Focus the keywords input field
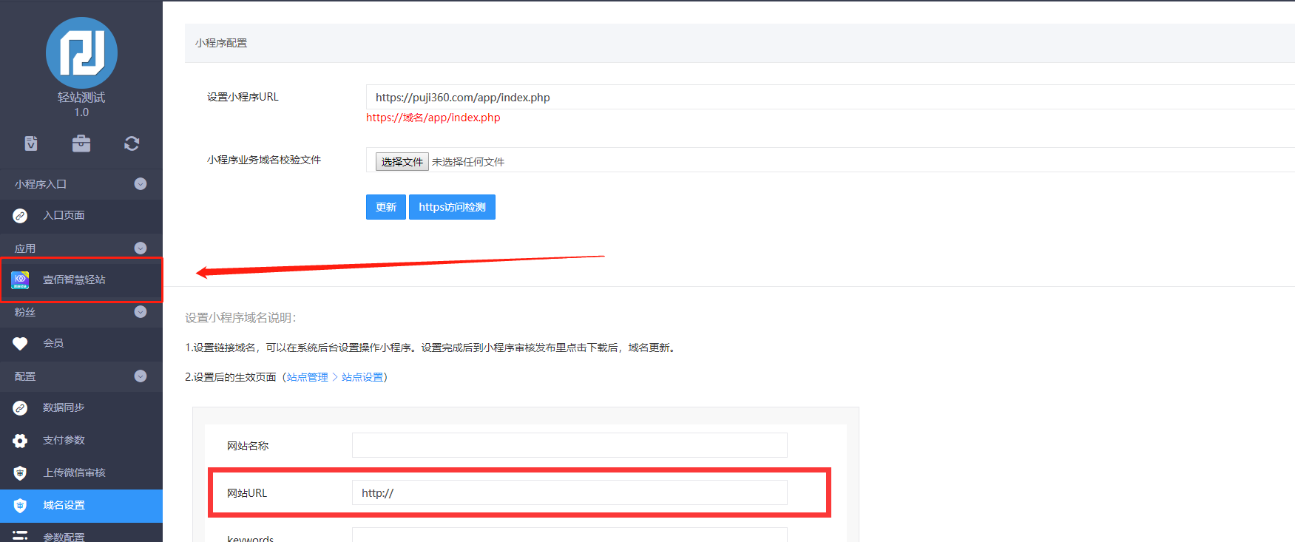 point(569,535)
